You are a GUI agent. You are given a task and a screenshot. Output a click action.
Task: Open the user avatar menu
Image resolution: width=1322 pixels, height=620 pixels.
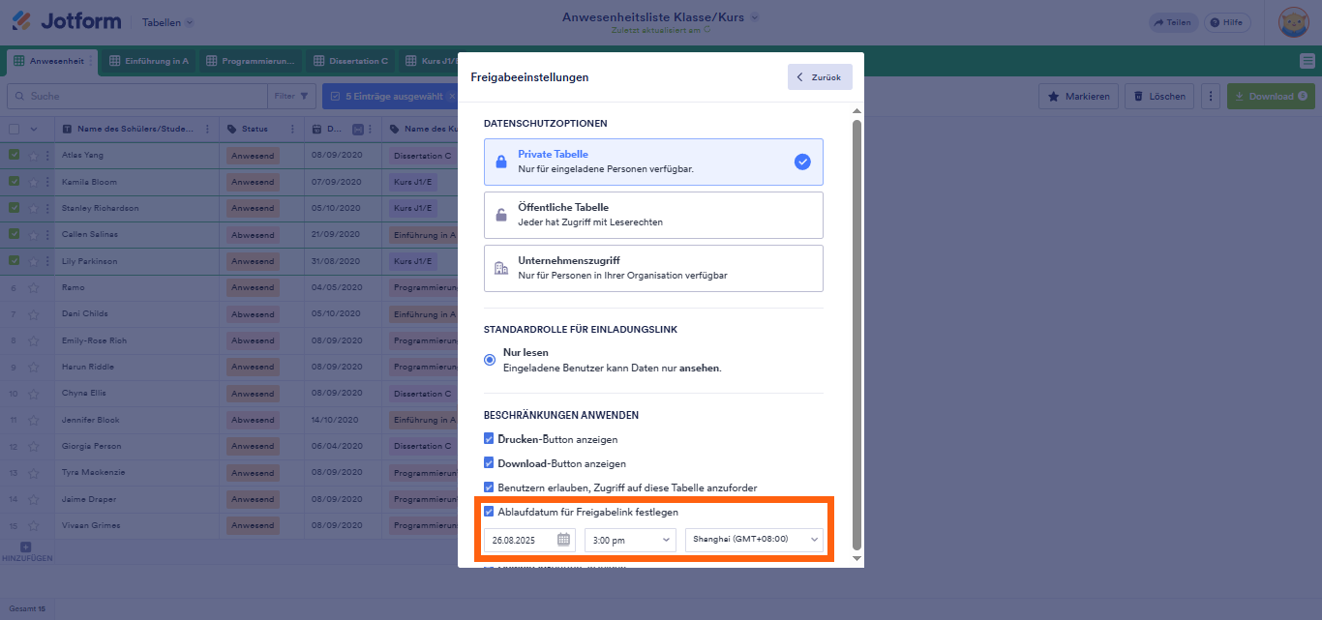(1294, 22)
